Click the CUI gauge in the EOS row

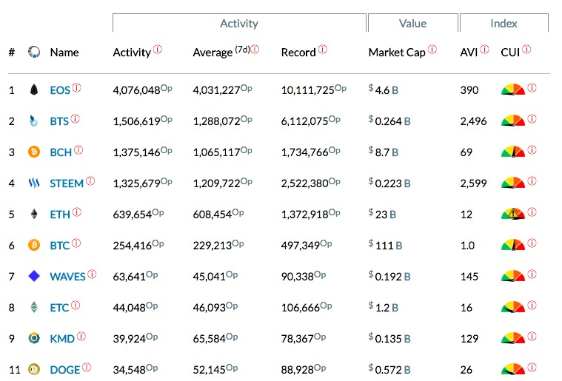point(513,90)
